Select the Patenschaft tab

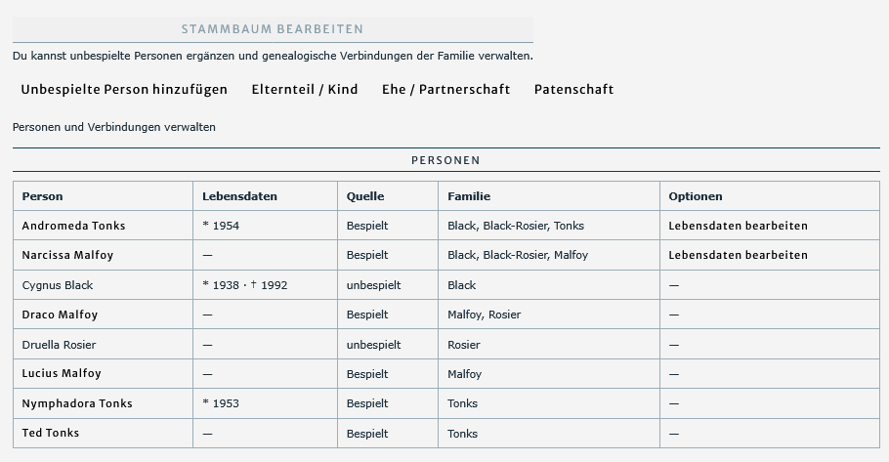pyautogui.click(x=573, y=90)
